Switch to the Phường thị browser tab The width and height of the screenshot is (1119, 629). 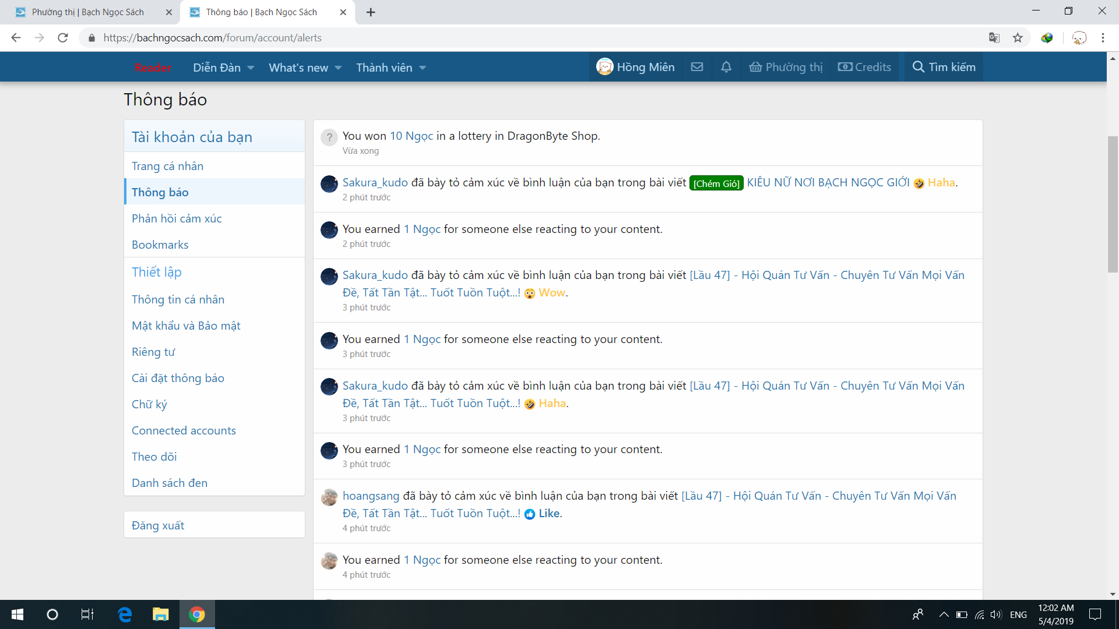87,12
